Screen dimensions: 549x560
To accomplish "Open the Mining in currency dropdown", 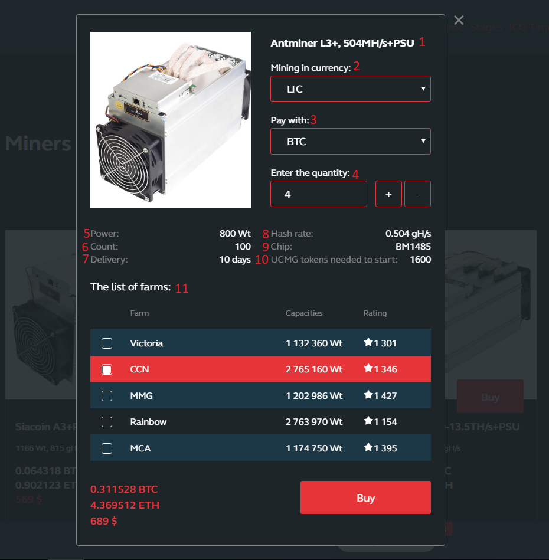I will (351, 89).
